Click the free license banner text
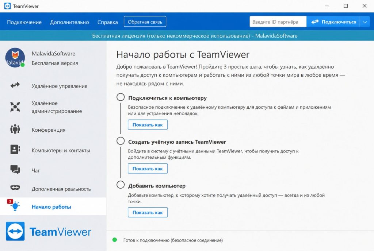The width and height of the screenshot is (374, 251). pyautogui.click(x=195, y=36)
